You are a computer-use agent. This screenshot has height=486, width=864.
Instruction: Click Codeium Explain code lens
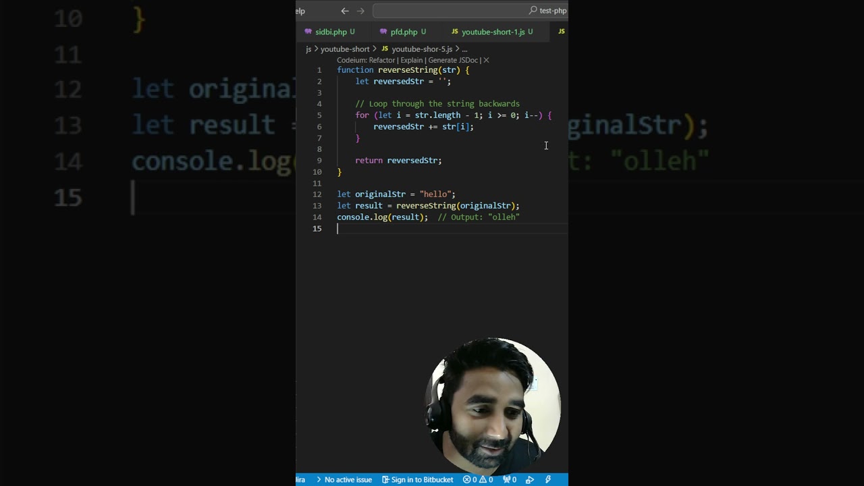click(x=411, y=60)
